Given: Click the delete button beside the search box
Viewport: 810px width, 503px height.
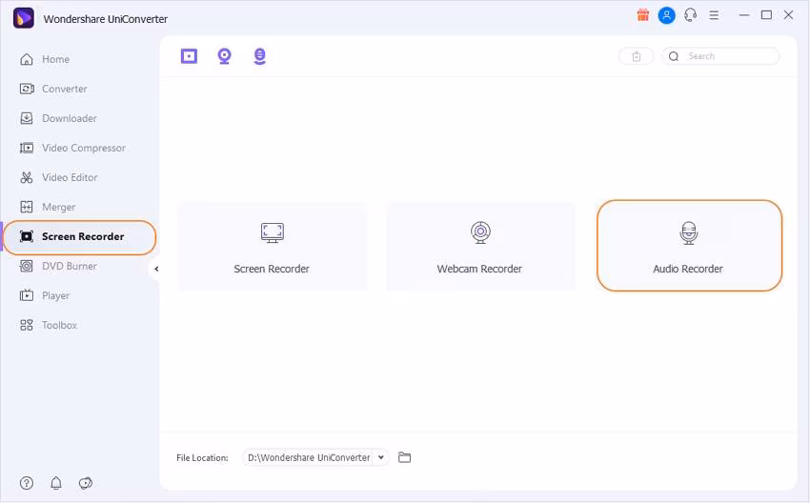Looking at the screenshot, I should coord(637,56).
